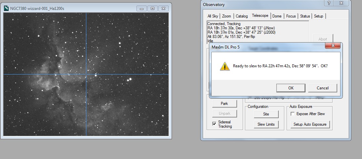Click the warning icon in the slew dialog
The height and width of the screenshot is (159, 362).
[x=225, y=66]
